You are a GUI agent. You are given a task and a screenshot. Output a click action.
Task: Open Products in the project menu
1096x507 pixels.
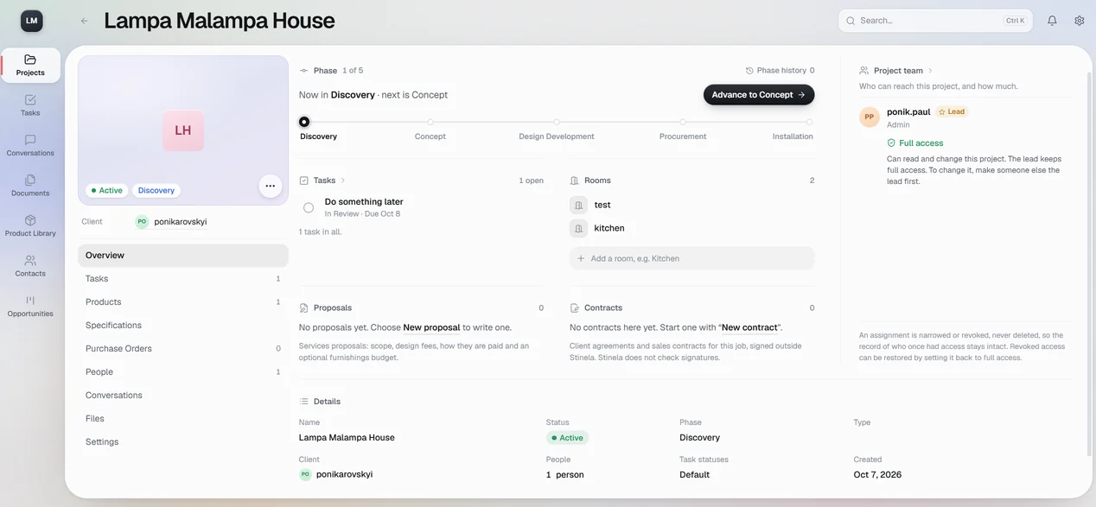click(x=183, y=302)
